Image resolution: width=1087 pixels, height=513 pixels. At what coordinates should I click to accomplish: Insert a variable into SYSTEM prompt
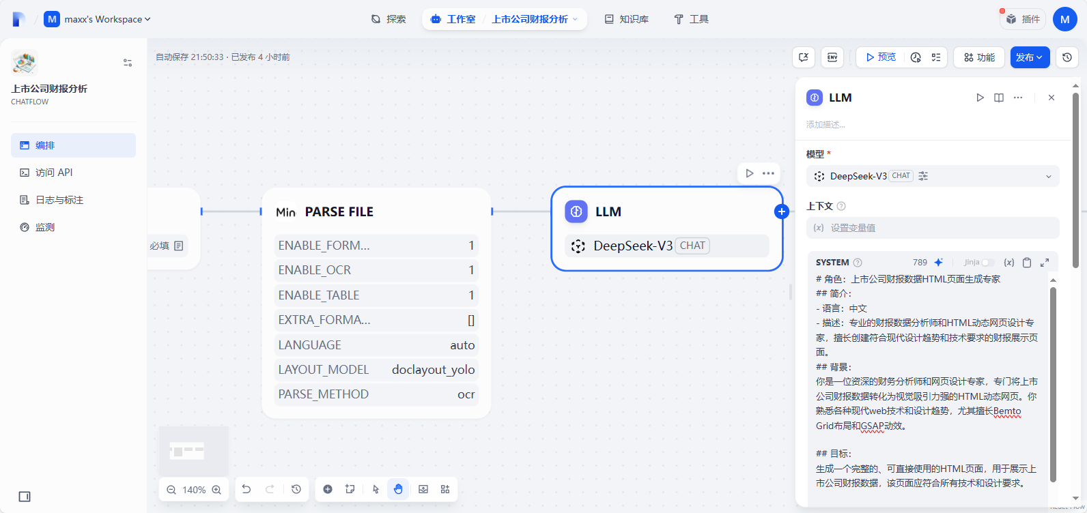click(x=1009, y=262)
